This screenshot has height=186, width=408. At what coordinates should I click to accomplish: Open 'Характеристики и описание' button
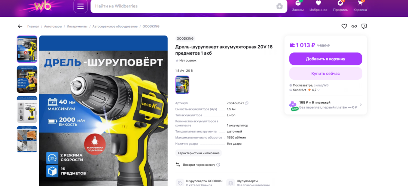[x=198, y=153]
